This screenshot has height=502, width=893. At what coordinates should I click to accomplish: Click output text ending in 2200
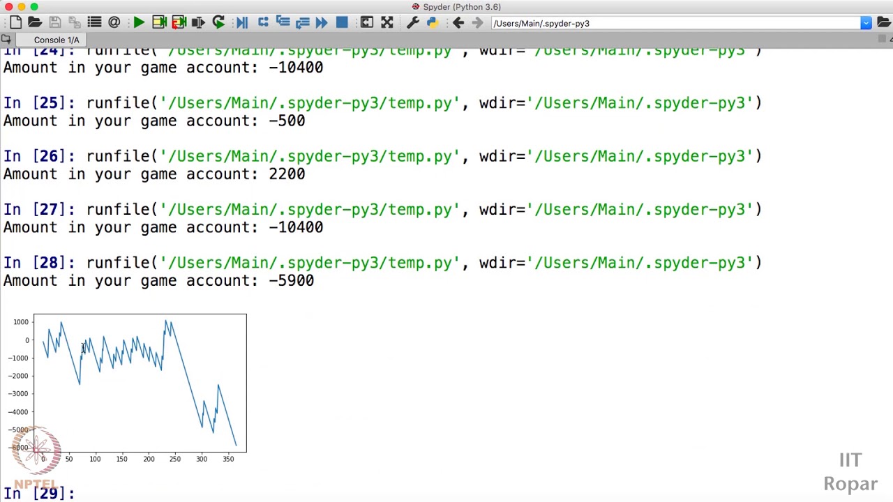(x=154, y=174)
